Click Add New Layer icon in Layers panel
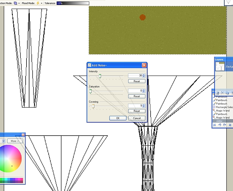Screen dimensions: 233x191 pos(217,93)
